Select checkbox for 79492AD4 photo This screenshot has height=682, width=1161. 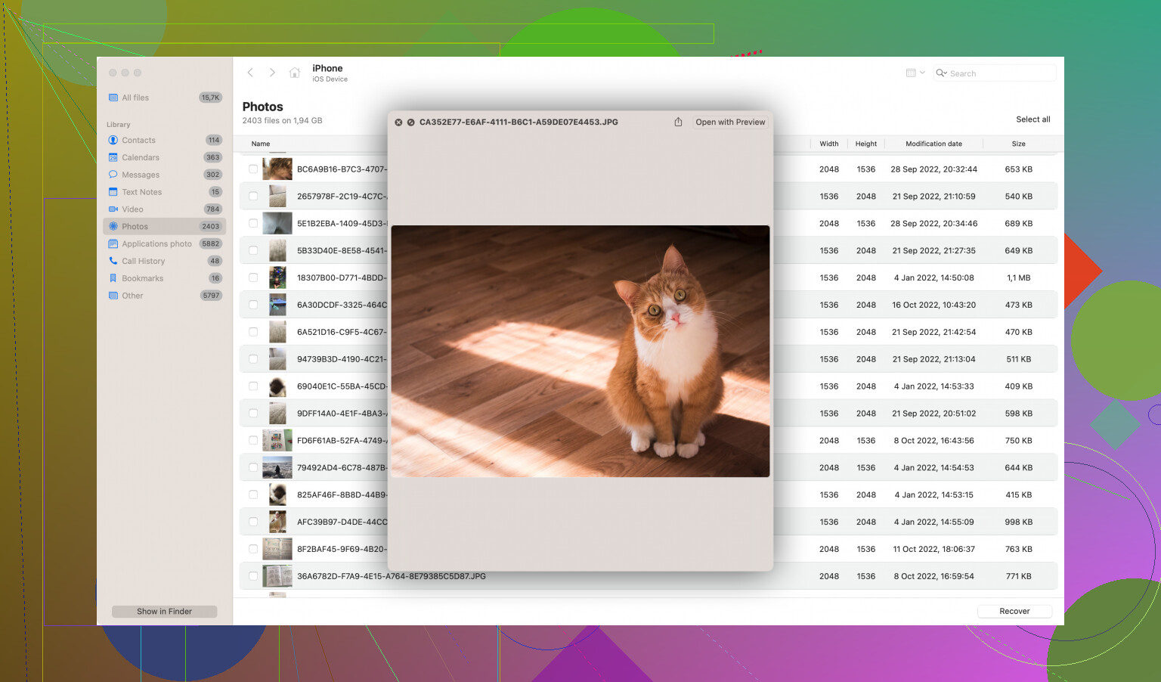253,468
